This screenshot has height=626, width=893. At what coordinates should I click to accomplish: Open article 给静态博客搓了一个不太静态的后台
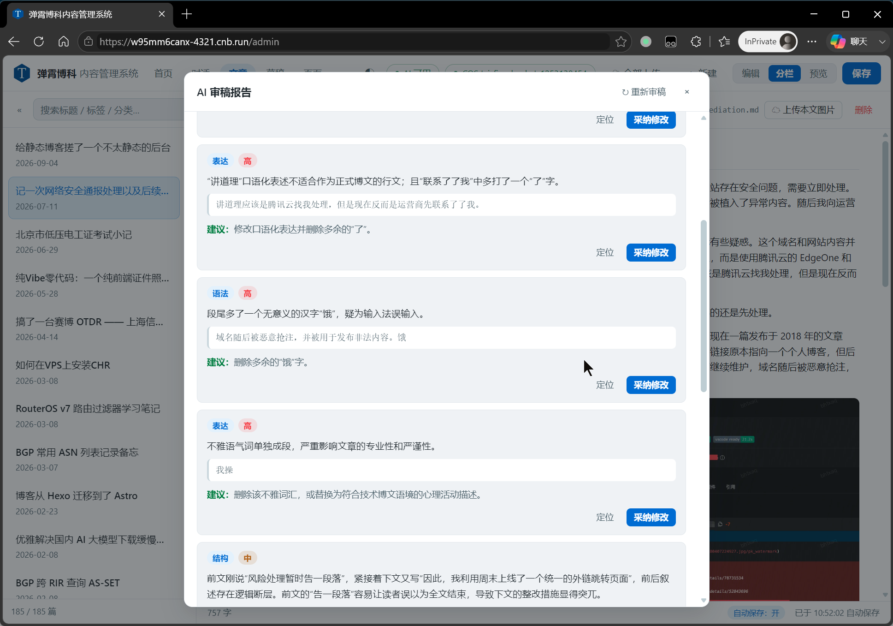[x=94, y=155]
